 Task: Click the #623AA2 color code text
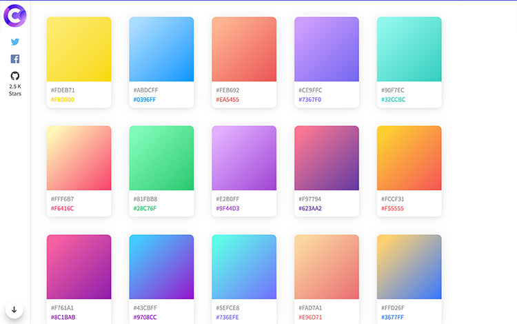(x=310, y=208)
